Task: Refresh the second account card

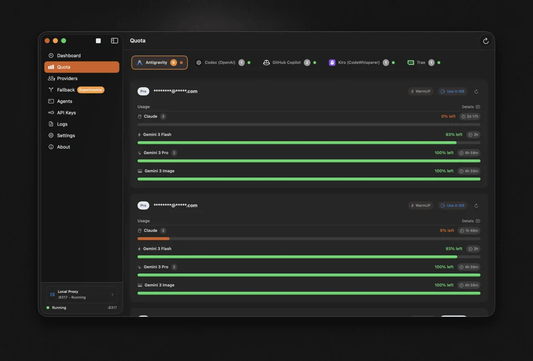Action: (476, 206)
